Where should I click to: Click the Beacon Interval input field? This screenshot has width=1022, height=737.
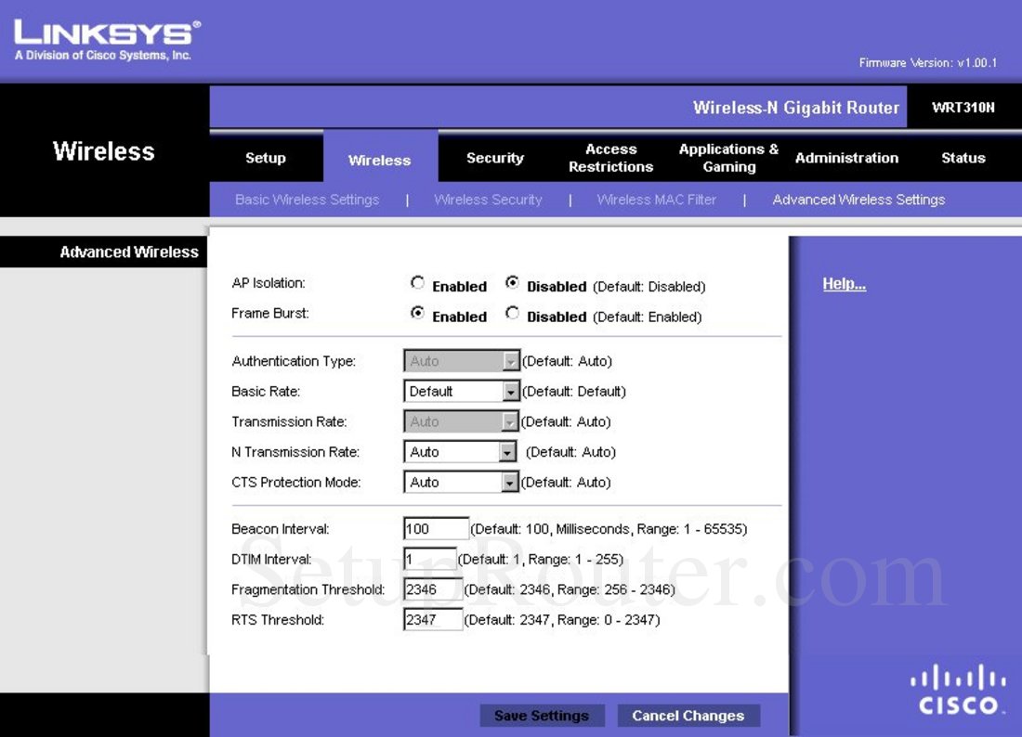(435, 527)
